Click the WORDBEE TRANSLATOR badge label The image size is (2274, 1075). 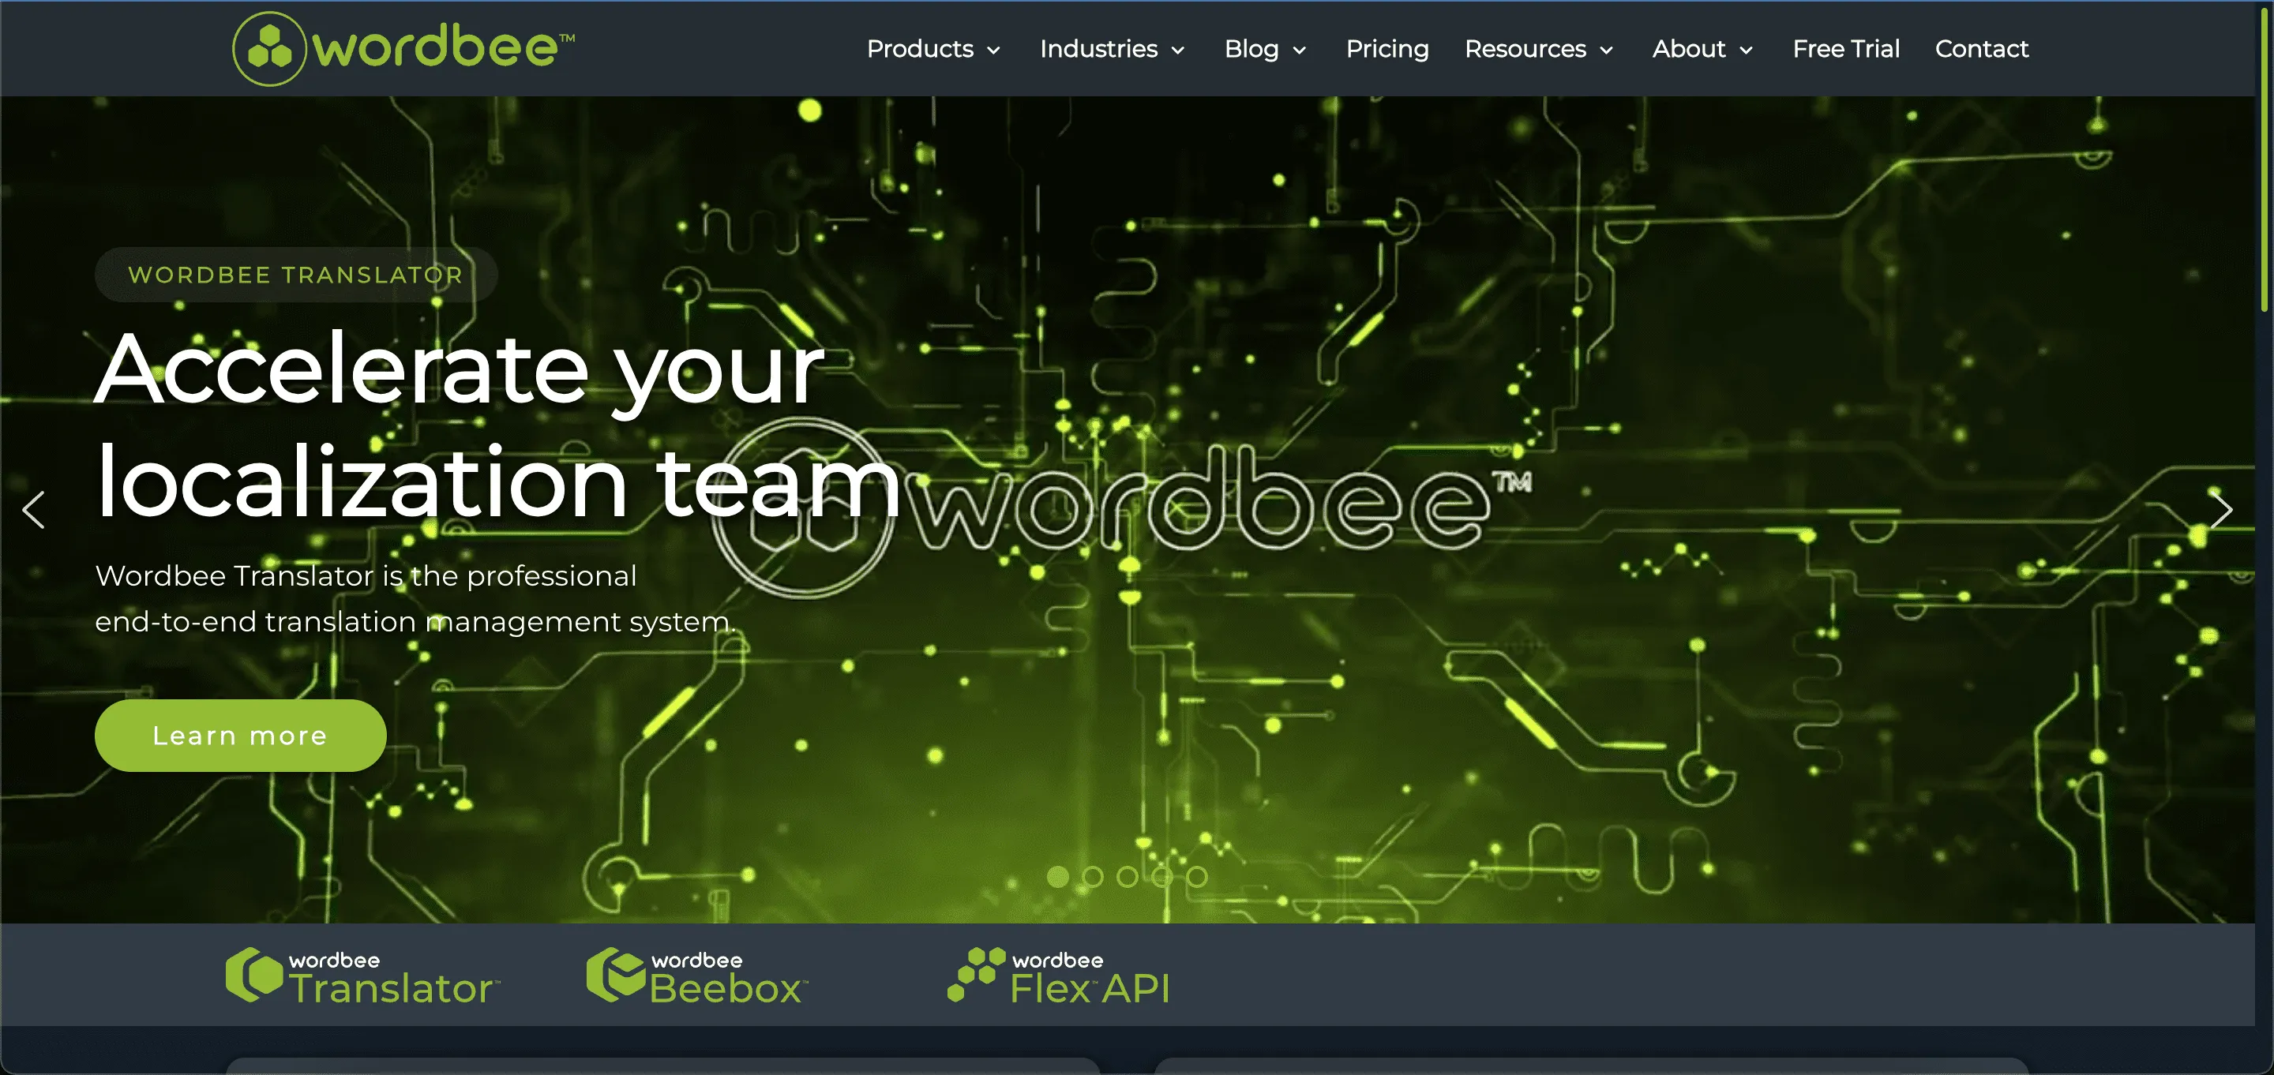coord(296,275)
